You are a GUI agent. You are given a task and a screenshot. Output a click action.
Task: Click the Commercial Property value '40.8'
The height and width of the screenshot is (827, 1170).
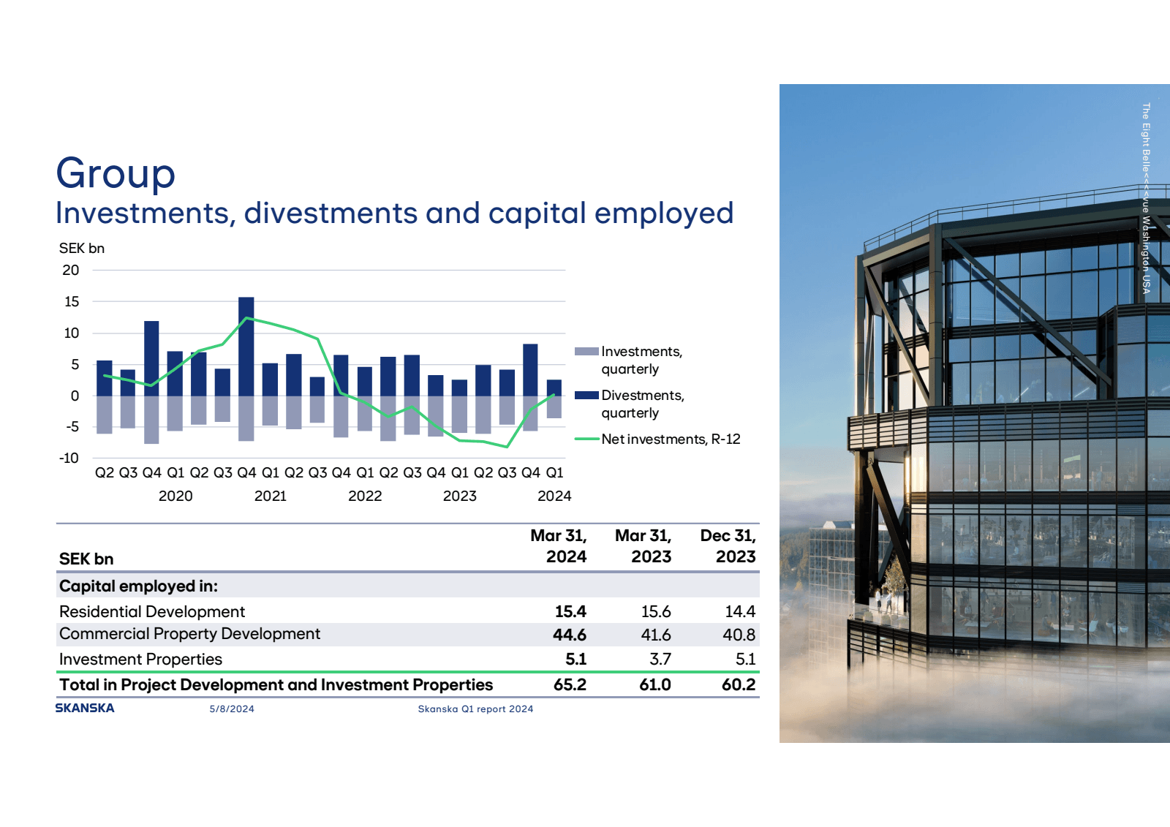pos(739,635)
